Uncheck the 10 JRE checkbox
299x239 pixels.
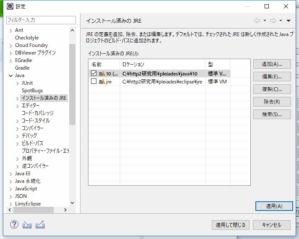click(94, 73)
